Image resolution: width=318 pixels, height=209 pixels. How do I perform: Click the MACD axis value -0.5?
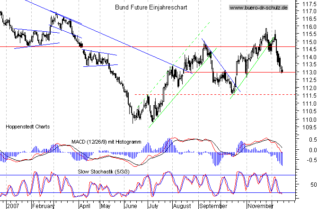point(312,160)
